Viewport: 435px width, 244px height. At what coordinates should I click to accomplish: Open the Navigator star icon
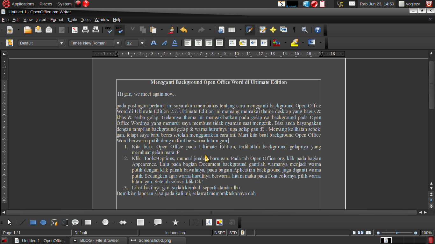tap(273, 30)
